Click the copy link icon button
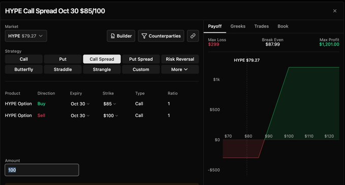The image size is (345, 185). 193,36
